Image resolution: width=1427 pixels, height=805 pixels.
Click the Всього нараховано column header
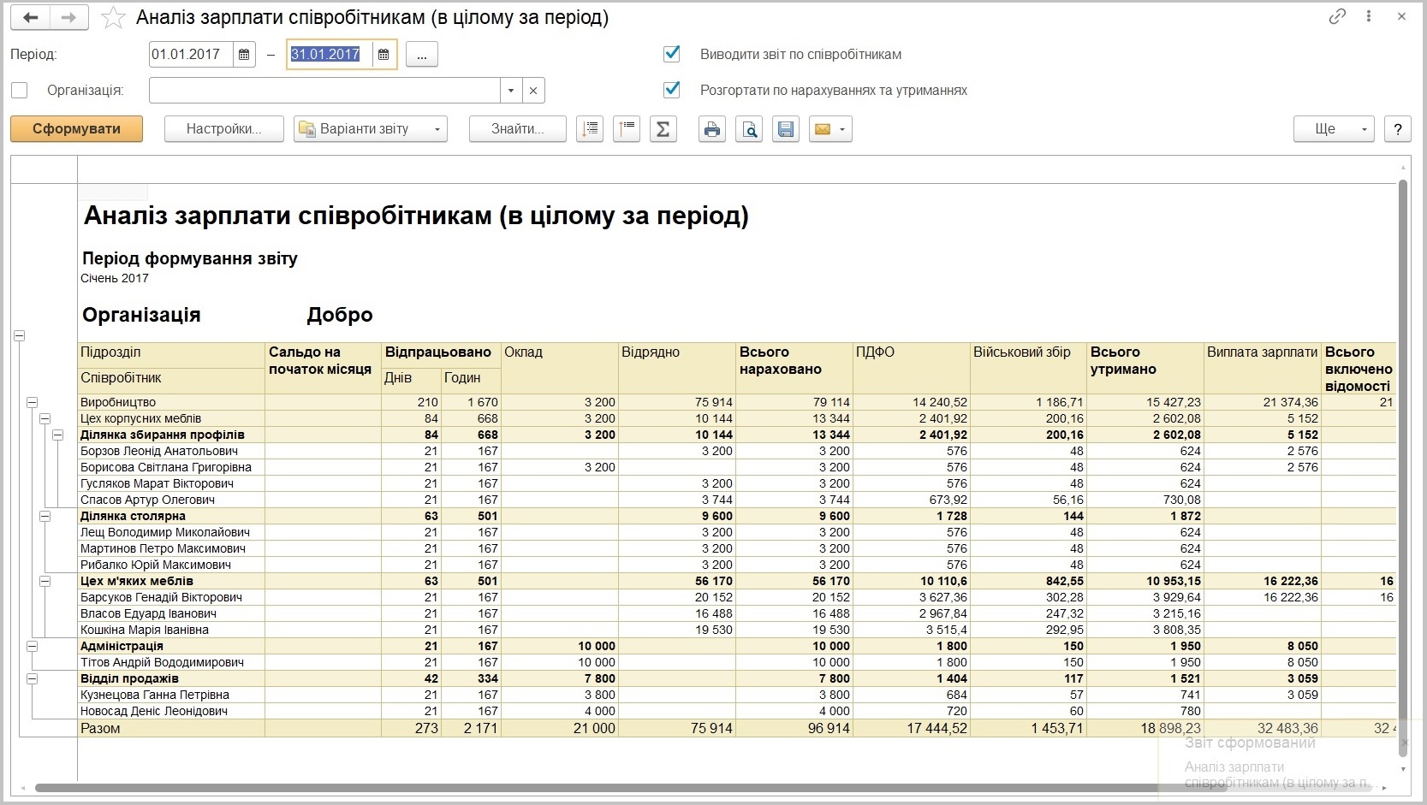(x=794, y=368)
